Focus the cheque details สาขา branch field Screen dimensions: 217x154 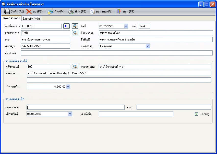pyautogui.click(x=174, y=107)
